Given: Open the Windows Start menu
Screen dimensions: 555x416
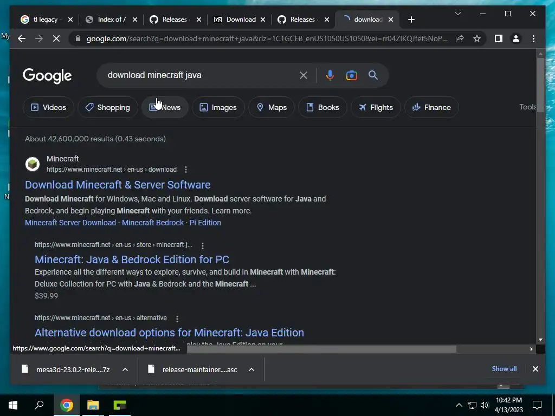Looking at the screenshot, I should pos(13,405).
